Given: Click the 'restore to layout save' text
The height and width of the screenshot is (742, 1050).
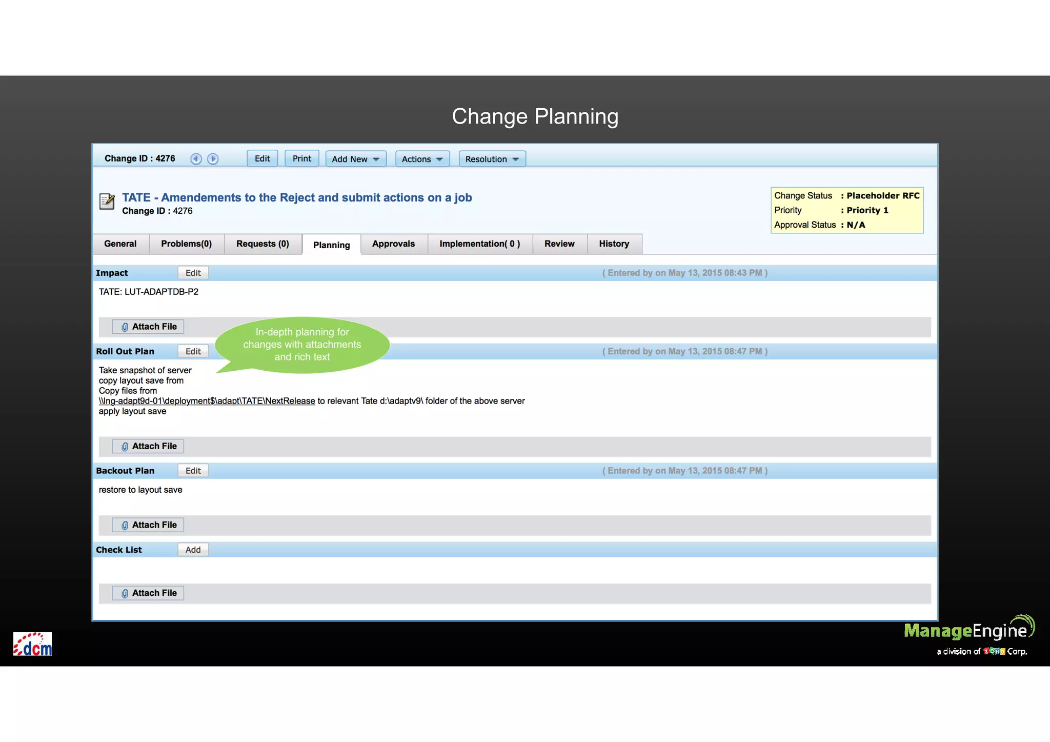Looking at the screenshot, I should click(x=140, y=490).
